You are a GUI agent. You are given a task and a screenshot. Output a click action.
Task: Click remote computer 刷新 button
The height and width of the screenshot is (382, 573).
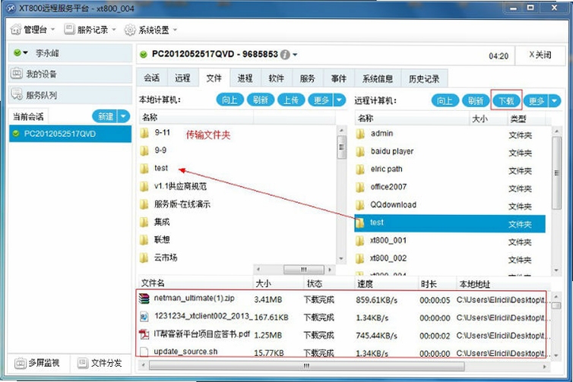476,101
